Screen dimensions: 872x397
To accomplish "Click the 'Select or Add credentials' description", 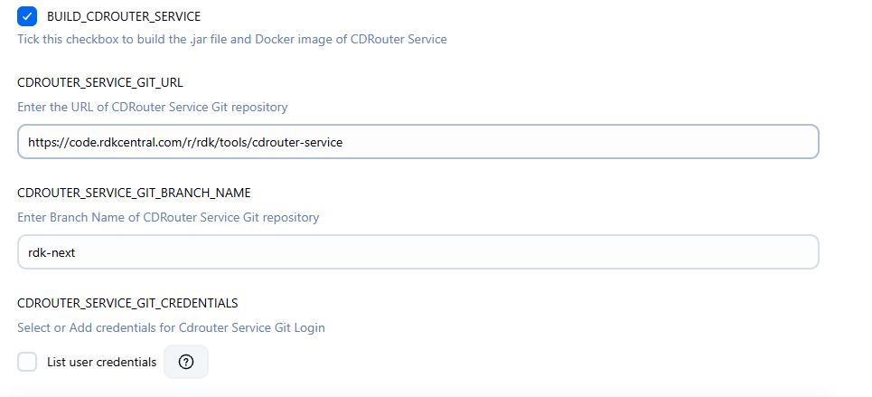I will [x=171, y=327].
